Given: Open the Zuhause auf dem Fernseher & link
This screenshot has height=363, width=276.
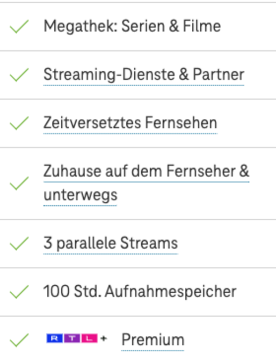Looking at the screenshot, I should click(146, 171).
